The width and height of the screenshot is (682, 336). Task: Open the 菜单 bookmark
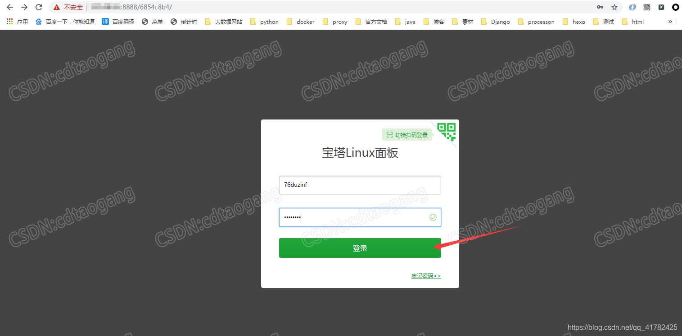click(152, 22)
